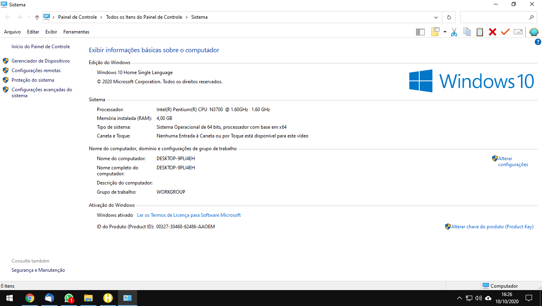Click Todos os Itens do Painel de Controle breadcrumb
The height and width of the screenshot is (306, 542).
click(144, 17)
